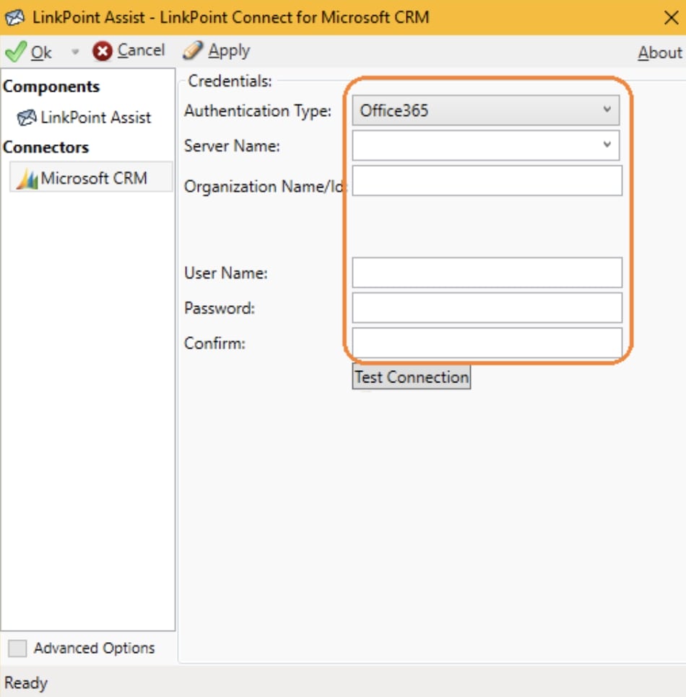Screen dimensions: 686x697
Task: Click the Connectors heading
Action: pos(45,147)
